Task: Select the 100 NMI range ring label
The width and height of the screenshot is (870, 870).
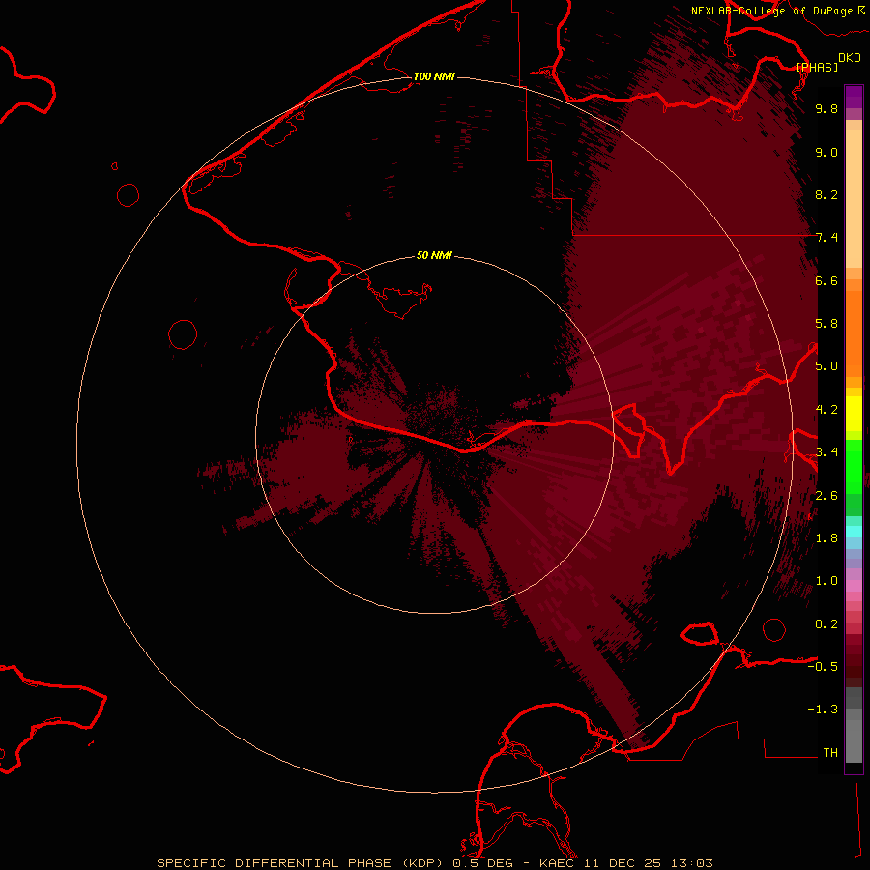Action: (434, 76)
